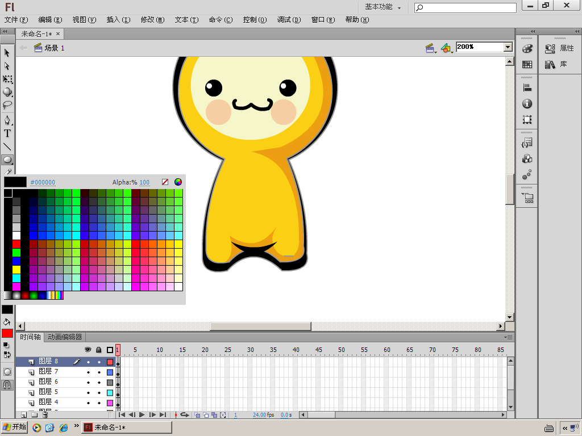The image size is (582, 436).
Task: Open the timeline panel options menu
Action: click(509, 337)
